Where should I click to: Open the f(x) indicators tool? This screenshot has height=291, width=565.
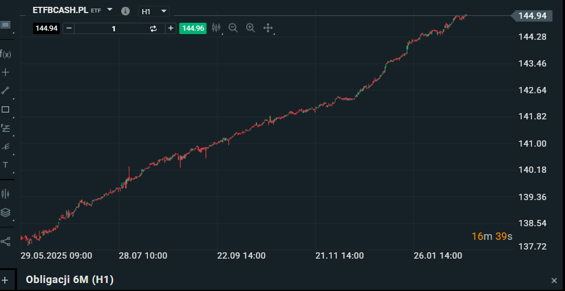(5, 55)
